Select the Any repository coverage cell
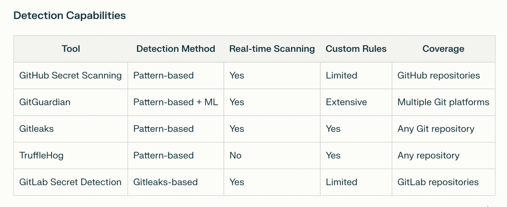 [x=428, y=156]
